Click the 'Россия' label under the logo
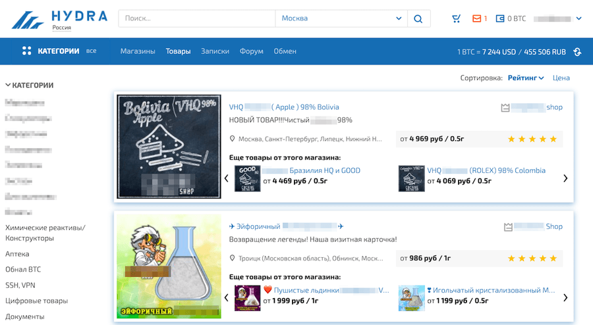Viewport: 593px width, 325px height. point(62,28)
